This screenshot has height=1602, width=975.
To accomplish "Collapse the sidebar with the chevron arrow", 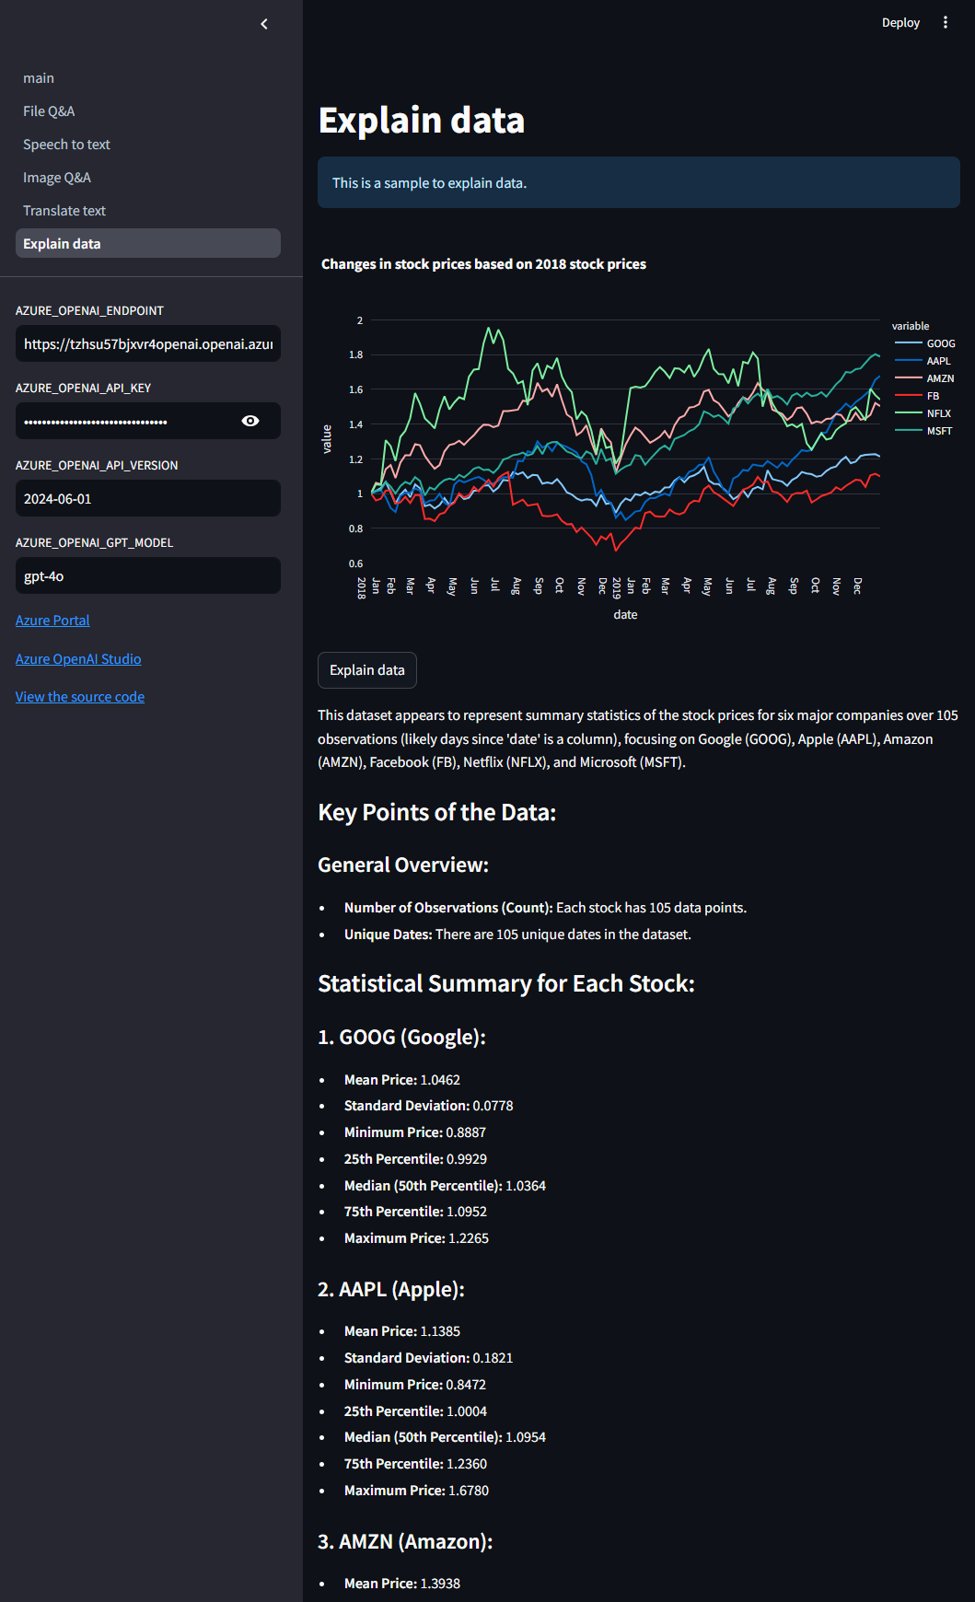I will 264,24.
